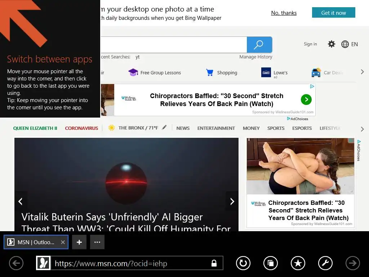369x277 pixels.
Task: Click the Car Deals car icon
Action: click(316, 72)
